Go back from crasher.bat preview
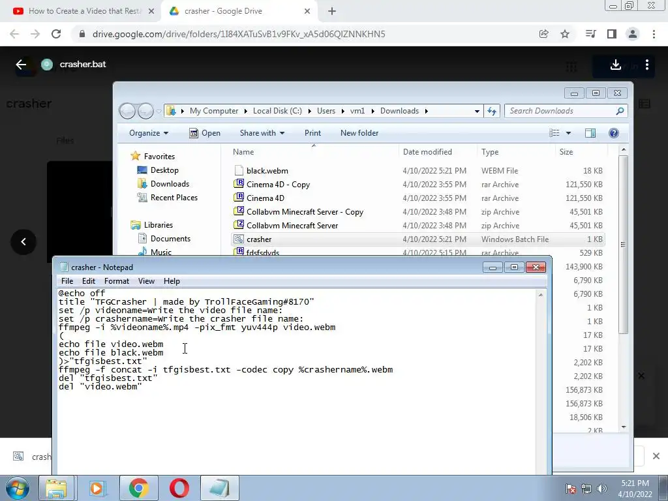Image resolution: width=668 pixels, height=501 pixels. coord(21,65)
